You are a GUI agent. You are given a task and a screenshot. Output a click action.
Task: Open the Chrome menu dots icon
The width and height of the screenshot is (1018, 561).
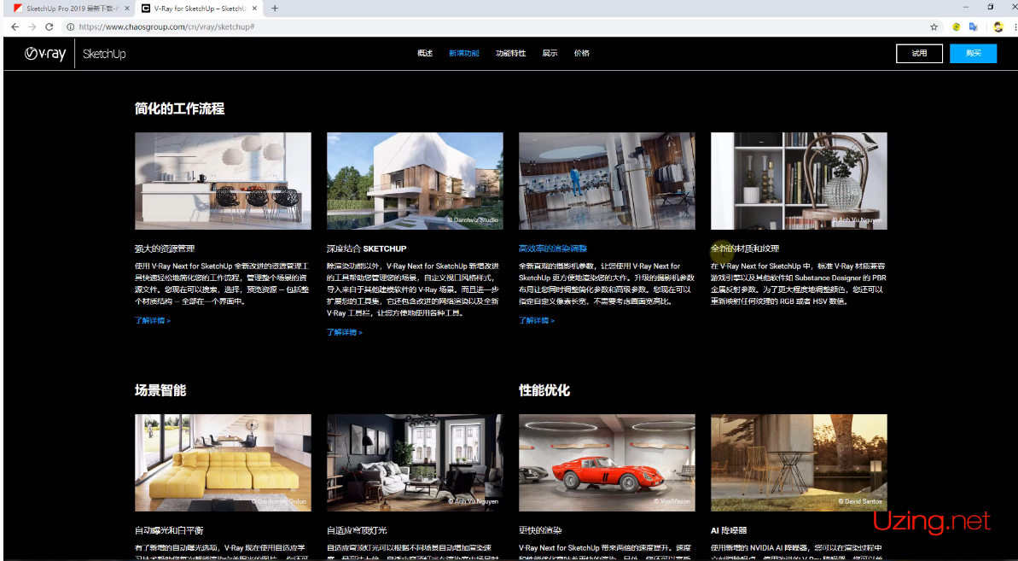[1014, 27]
